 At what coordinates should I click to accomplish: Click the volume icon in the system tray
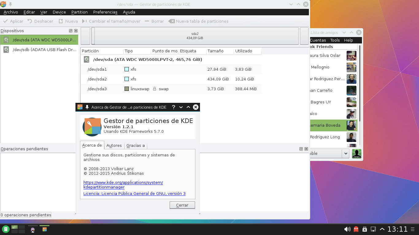[x=347, y=229]
